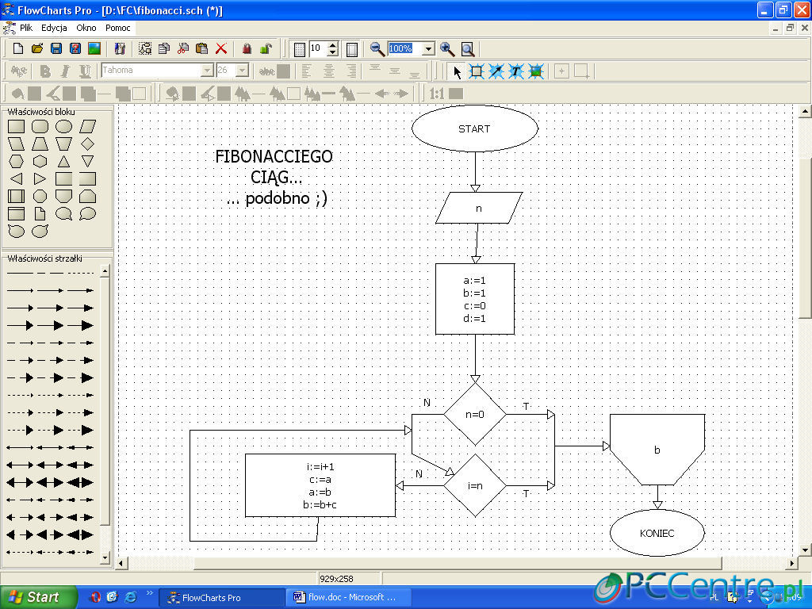Click the red X delete icon
812x609 pixels.
[x=221, y=49]
